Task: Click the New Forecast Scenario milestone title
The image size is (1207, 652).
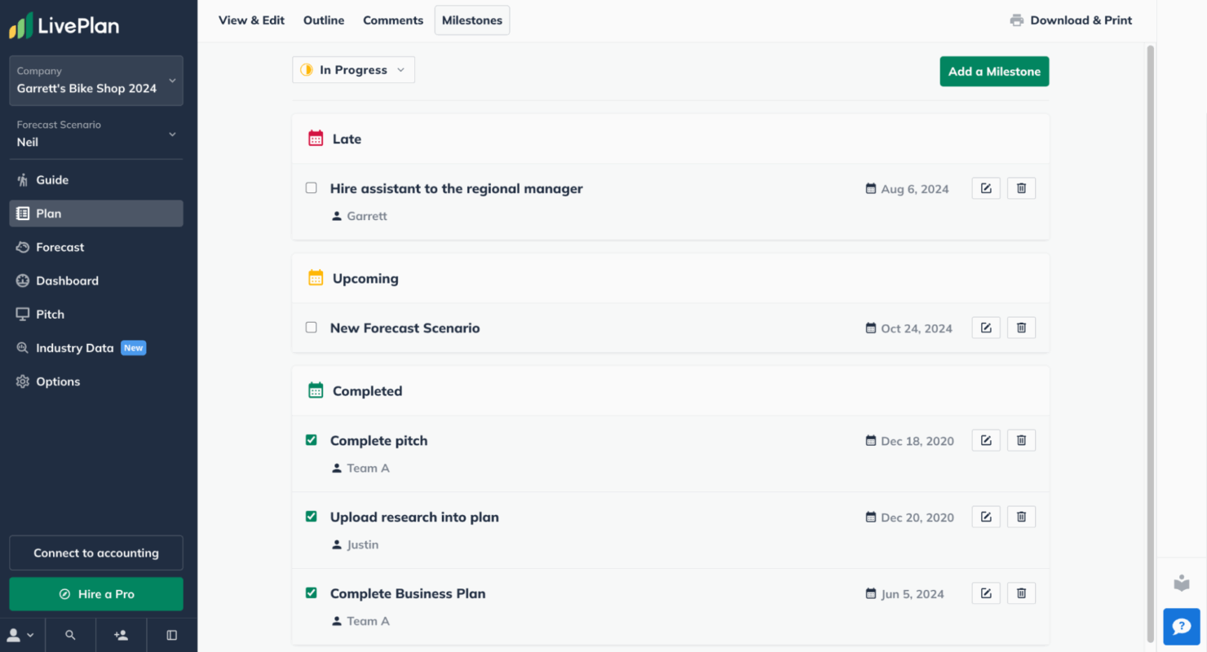Action: click(x=405, y=328)
